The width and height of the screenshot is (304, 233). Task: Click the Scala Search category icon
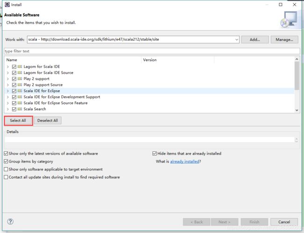pyautogui.click(x=20, y=109)
